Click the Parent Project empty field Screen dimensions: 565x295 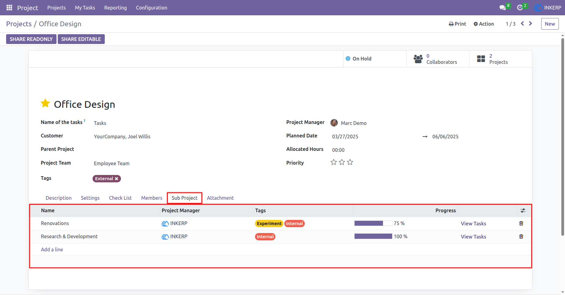point(183,149)
